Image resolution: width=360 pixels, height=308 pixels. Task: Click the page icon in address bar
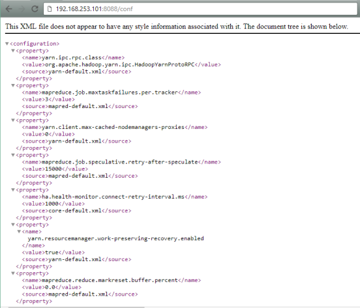pyautogui.click(x=50, y=9)
